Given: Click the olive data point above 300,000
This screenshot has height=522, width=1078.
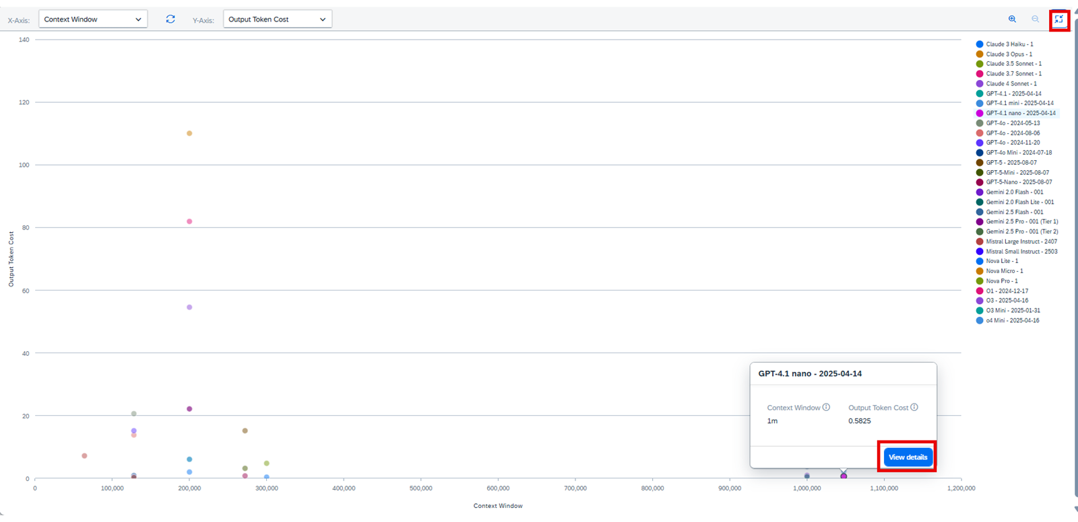Looking at the screenshot, I should (267, 463).
